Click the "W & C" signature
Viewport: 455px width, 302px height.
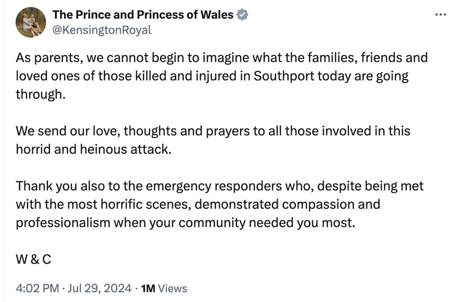coord(33,260)
